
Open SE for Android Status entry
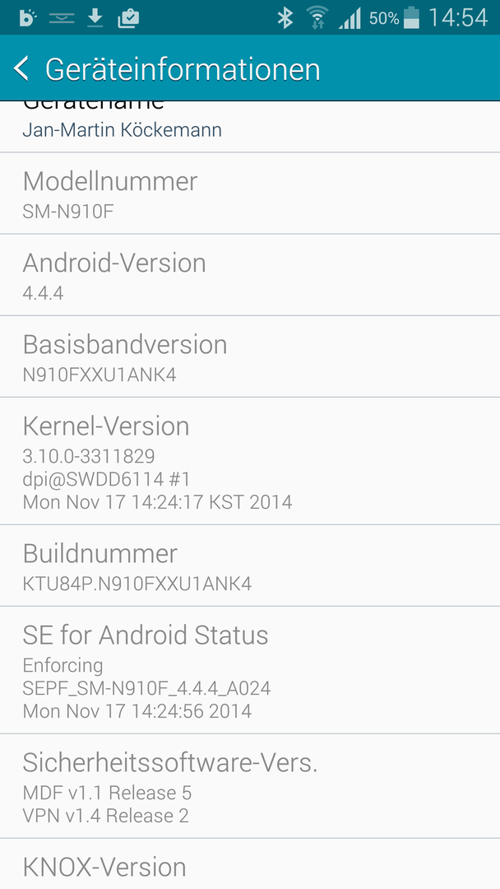250,669
